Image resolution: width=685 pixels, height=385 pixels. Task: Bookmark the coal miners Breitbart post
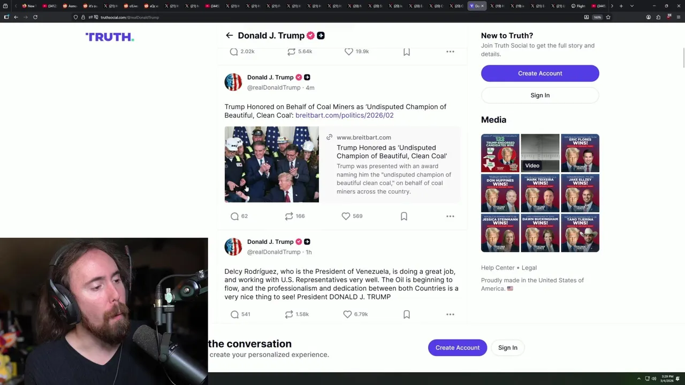(404, 216)
